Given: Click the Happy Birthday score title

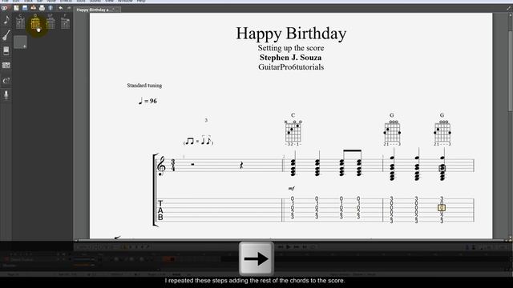Looking at the screenshot, I should [291, 34].
